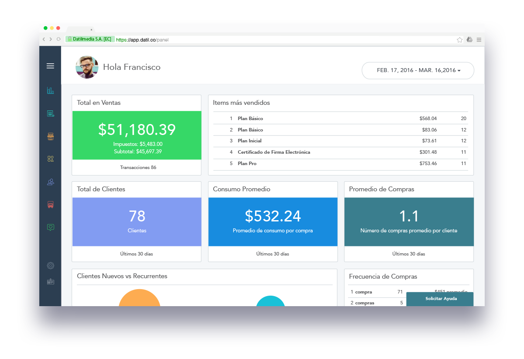
Task: Click the green Total en Ventas panel
Action: 137,135
